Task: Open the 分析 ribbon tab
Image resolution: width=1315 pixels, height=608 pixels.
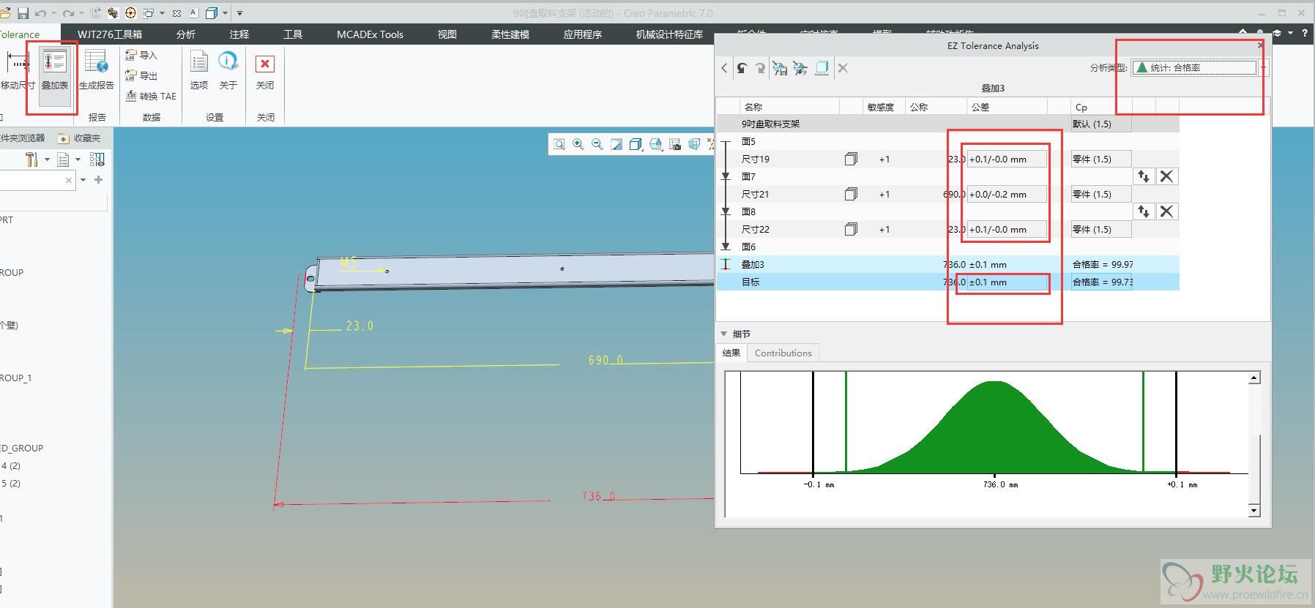Action: 186,34
